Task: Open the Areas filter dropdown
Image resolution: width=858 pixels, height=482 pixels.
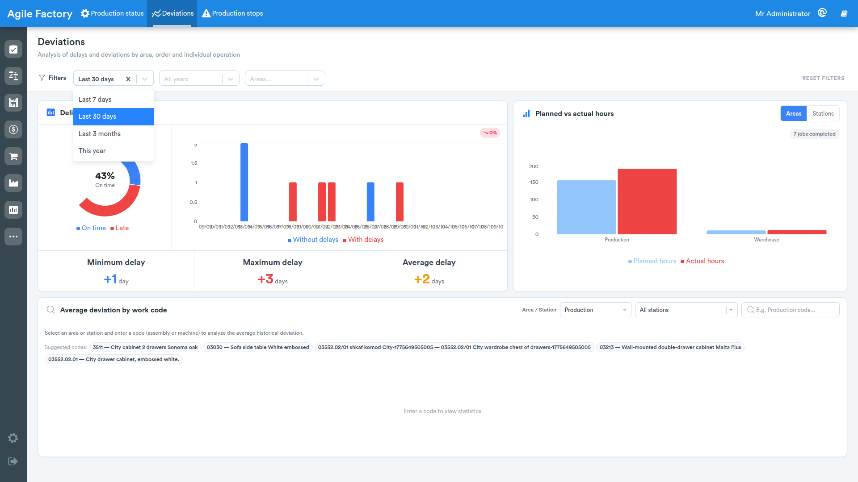Action: pyautogui.click(x=285, y=79)
